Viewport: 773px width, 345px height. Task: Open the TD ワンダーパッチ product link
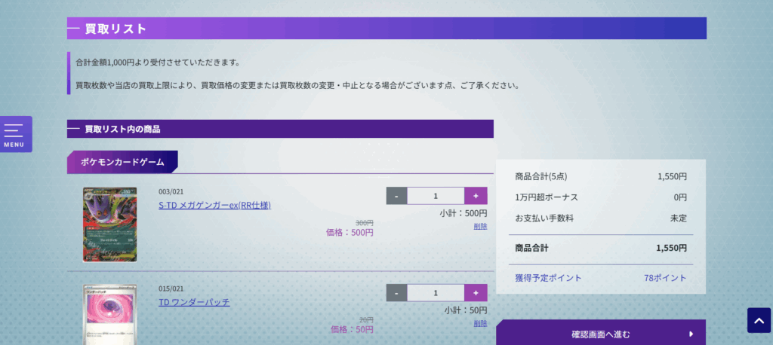194,302
